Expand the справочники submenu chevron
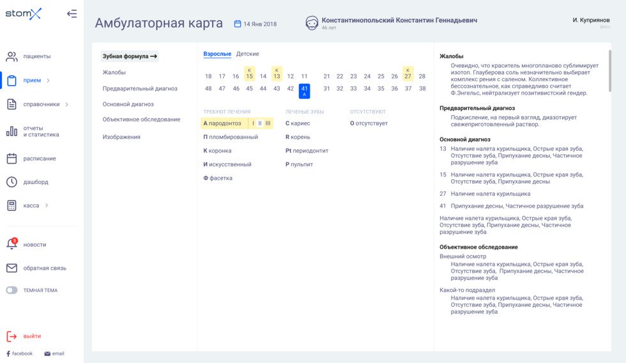 tap(66, 104)
